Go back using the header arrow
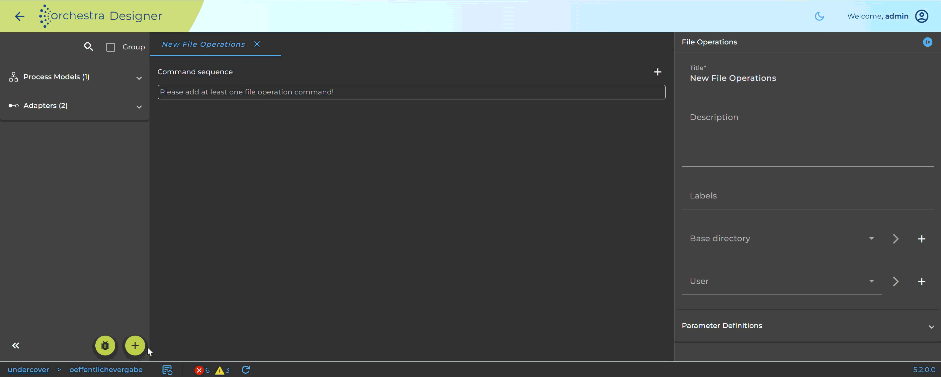The height and width of the screenshot is (377, 941). (19, 16)
